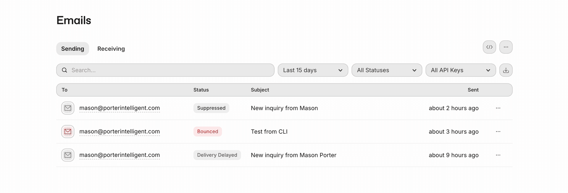Click the search magnifier icon
Viewport: 568px width, 193px height.
coord(64,70)
